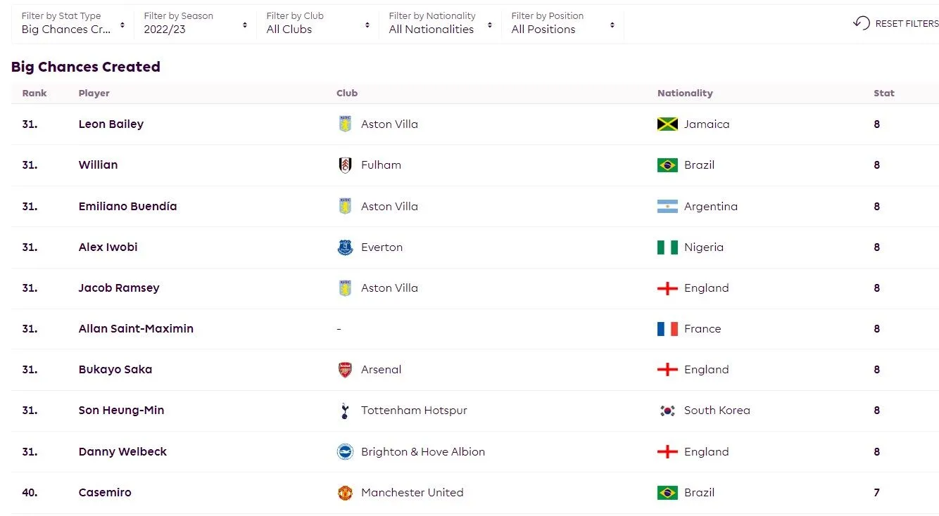Click the Jamaica flag icon

coord(667,124)
